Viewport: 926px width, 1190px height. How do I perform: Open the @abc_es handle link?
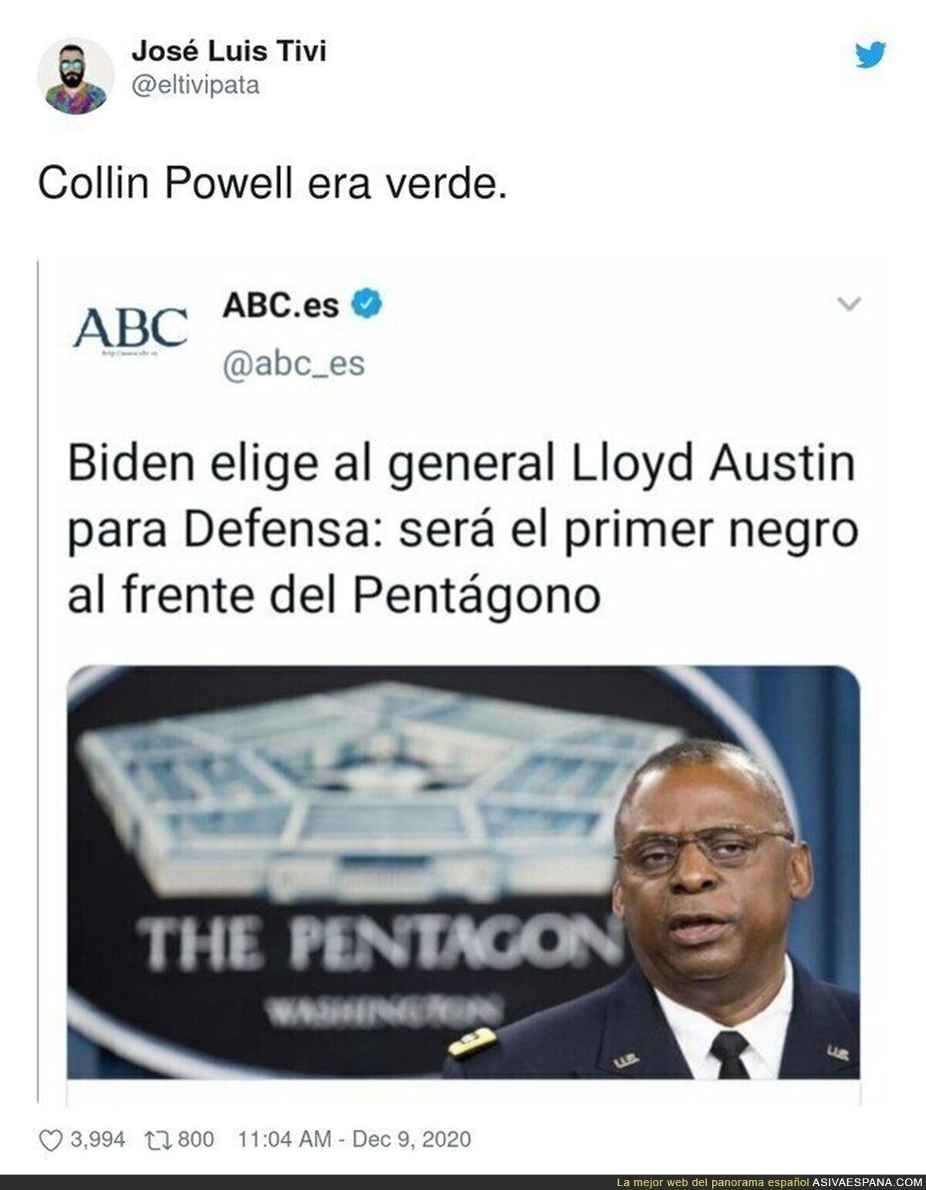click(x=293, y=363)
